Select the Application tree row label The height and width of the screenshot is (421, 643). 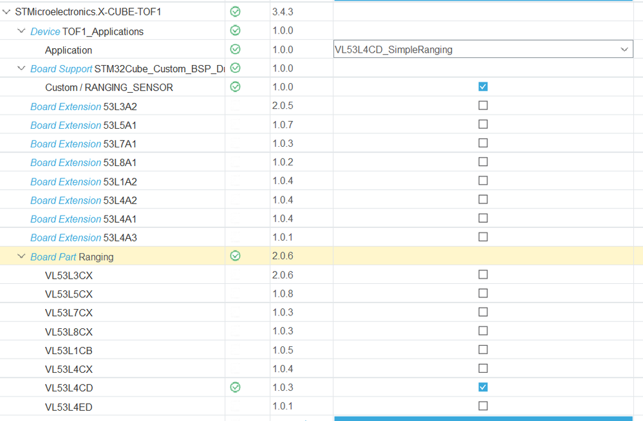click(68, 50)
